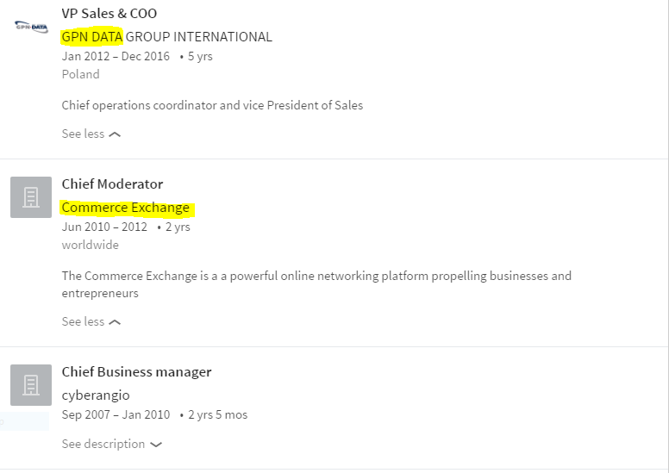Open the Chief Moderator position title
Screen dimensions: 669x473
(x=112, y=184)
